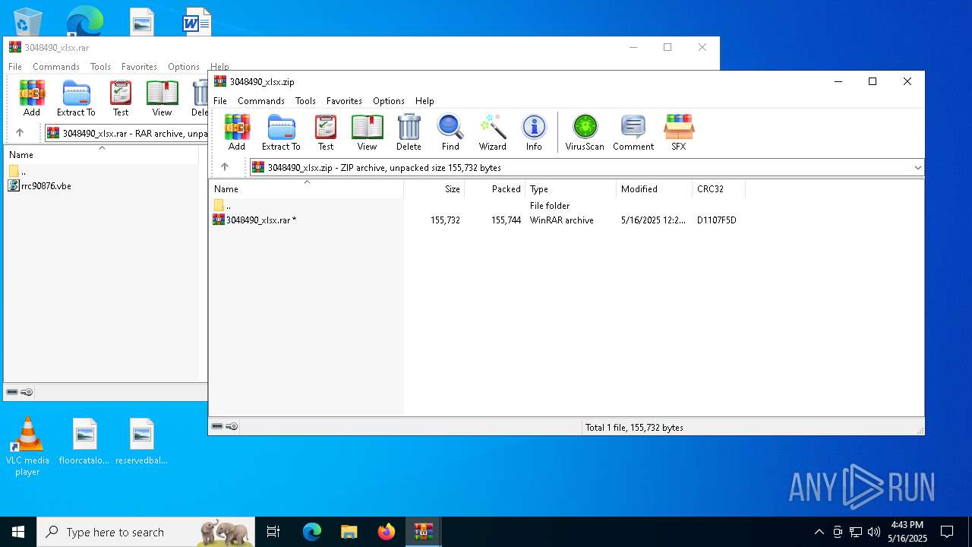972x547 pixels.
Task: Click Test in the rar window toolbar
Action: 121,98
